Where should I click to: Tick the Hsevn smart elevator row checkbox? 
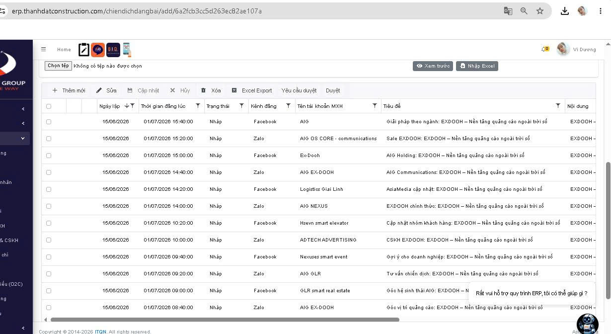(49, 223)
